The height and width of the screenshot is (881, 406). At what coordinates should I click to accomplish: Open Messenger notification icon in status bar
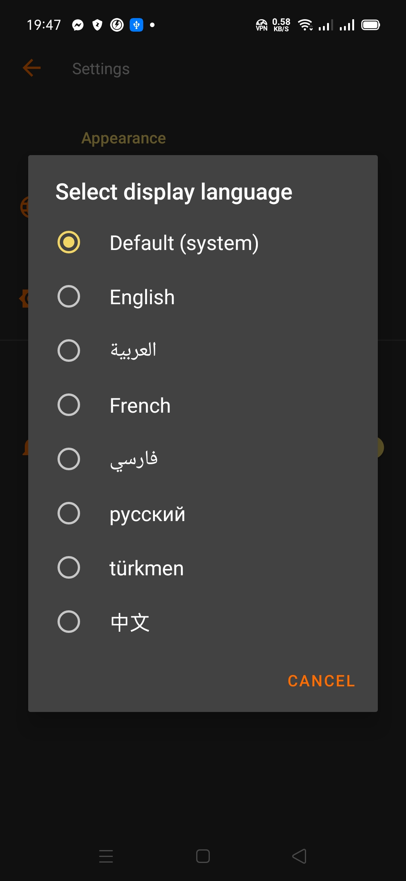pos(78,25)
